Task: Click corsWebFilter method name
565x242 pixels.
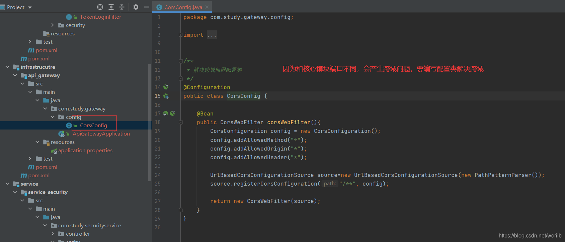Action: 289,122
